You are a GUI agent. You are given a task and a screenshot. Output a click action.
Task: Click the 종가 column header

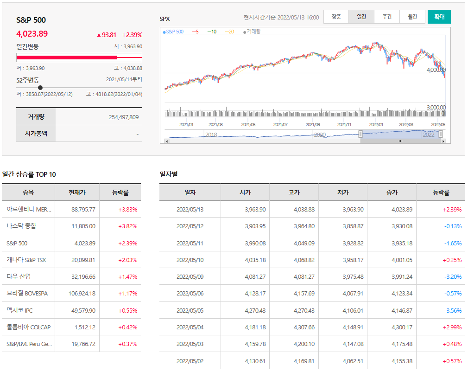[x=392, y=192]
